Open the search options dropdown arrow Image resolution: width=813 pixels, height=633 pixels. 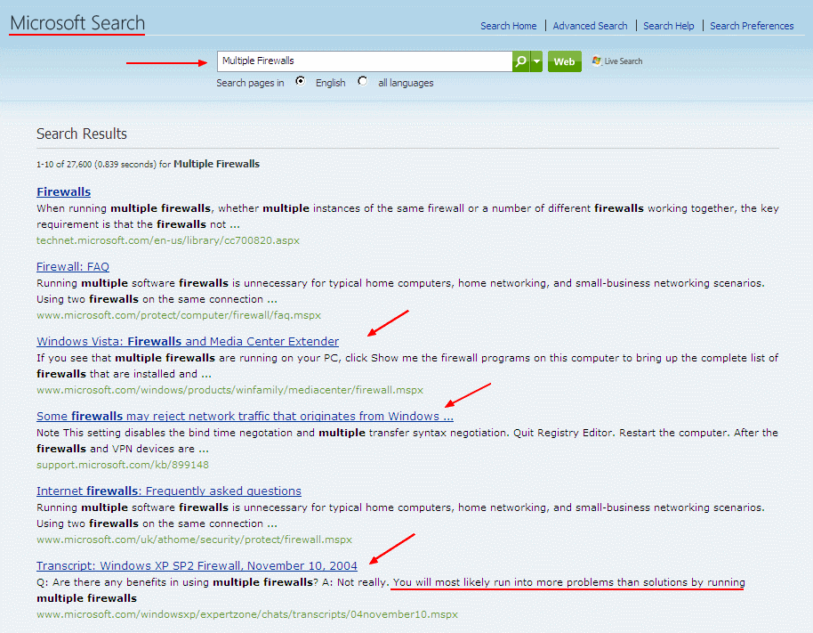(536, 61)
